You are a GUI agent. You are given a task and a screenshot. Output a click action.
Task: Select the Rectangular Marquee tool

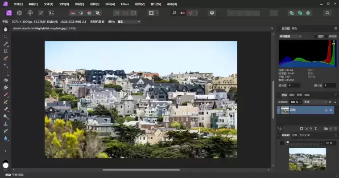click(6, 73)
